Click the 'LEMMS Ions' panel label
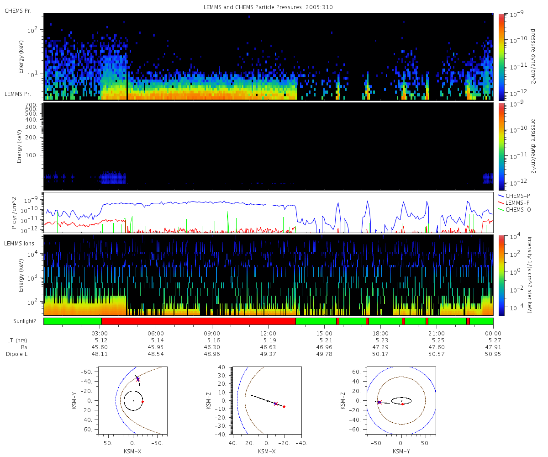This screenshot has height=457, width=548. [x=20, y=243]
